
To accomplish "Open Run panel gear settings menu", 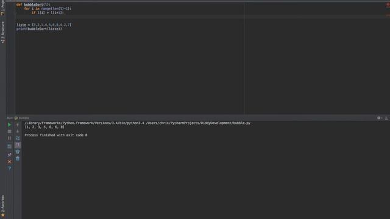I will (379, 118).
